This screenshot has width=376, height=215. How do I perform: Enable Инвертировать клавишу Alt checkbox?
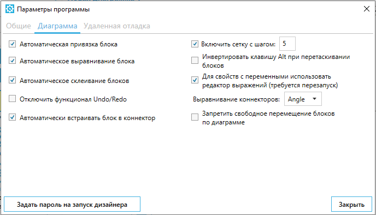click(195, 60)
